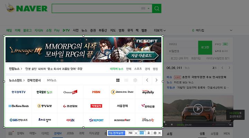Open the 전자신문 publisher tile

tap(148, 106)
